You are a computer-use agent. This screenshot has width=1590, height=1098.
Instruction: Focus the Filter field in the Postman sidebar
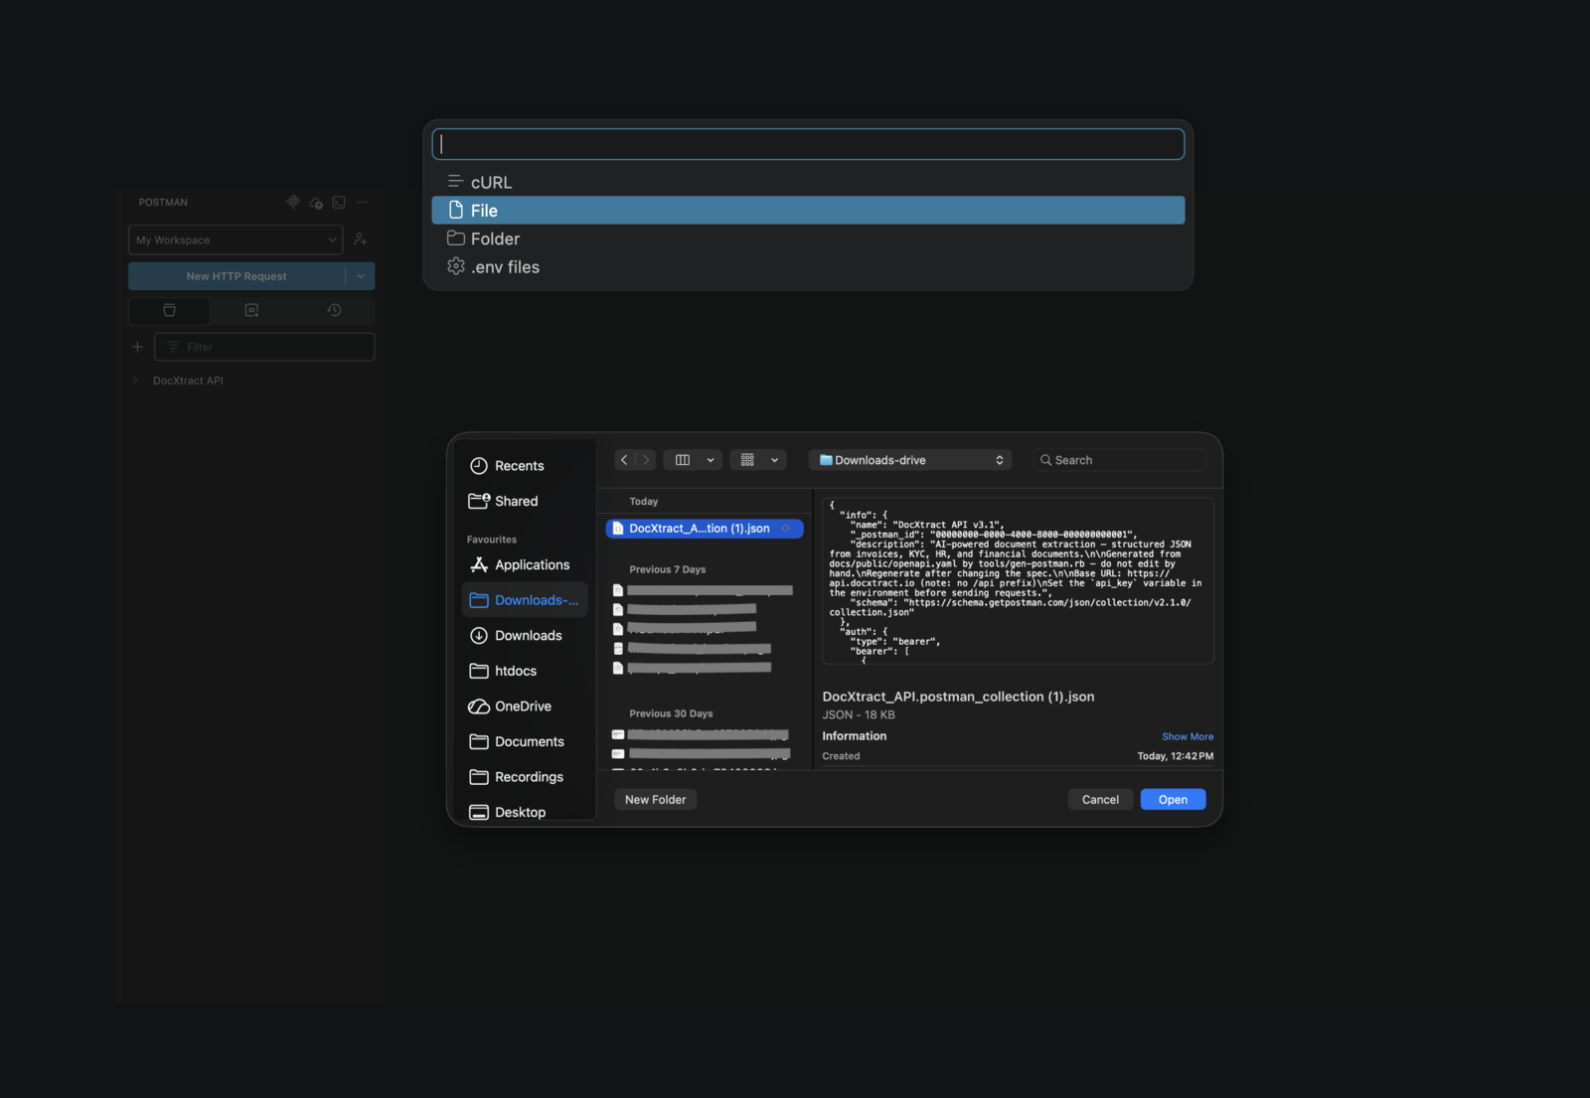point(264,347)
